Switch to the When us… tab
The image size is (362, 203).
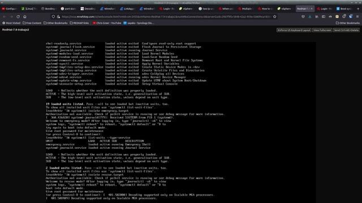tap(226, 9)
